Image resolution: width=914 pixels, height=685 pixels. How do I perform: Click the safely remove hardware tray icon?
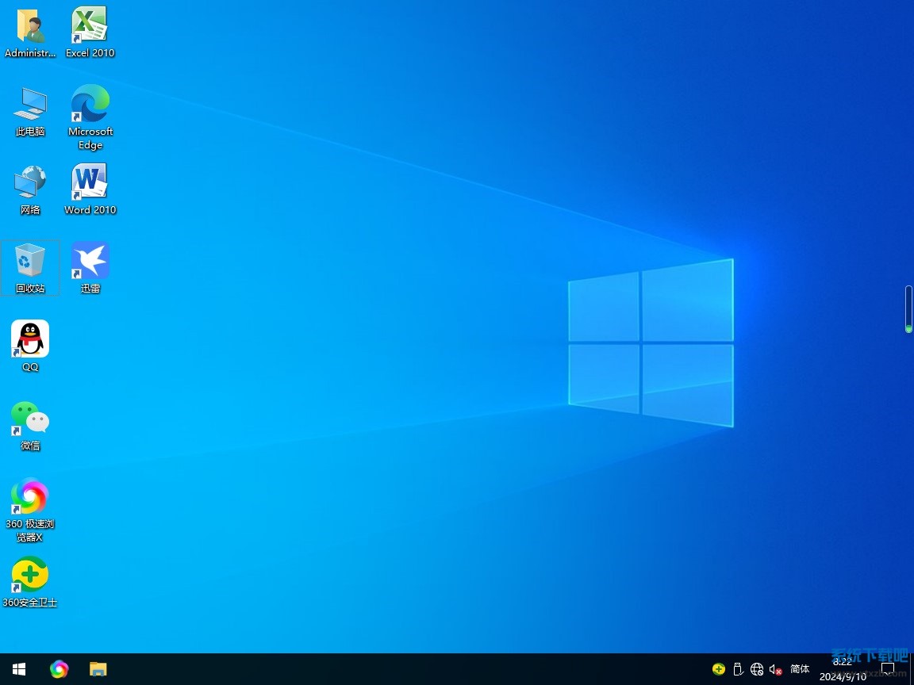pos(737,669)
